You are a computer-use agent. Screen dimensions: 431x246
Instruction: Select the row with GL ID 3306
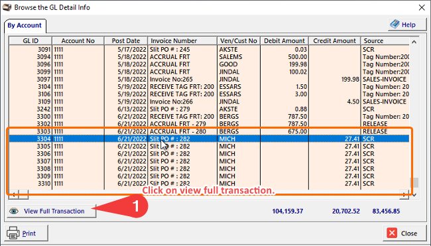tap(209, 153)
